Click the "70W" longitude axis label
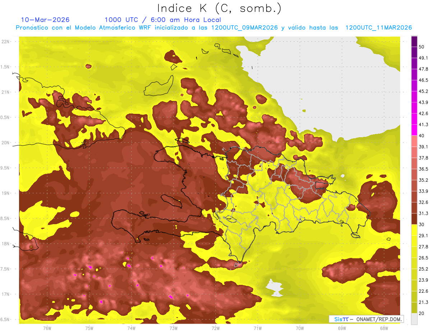431x333 pixels. pyautogui.click(x=300, y=328)
